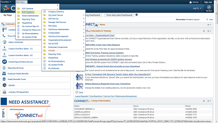Expand the Feed dropdown arrow

[84, 92]
